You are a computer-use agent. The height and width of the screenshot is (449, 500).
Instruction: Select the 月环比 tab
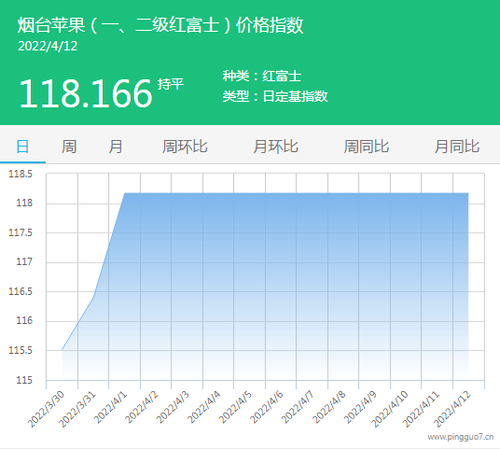point(276,147)
